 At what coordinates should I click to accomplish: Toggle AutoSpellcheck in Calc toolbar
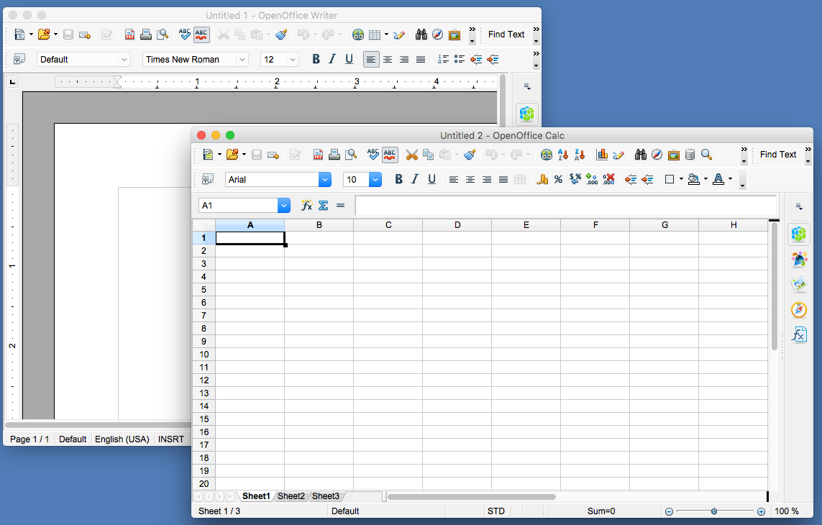point(390,155)
